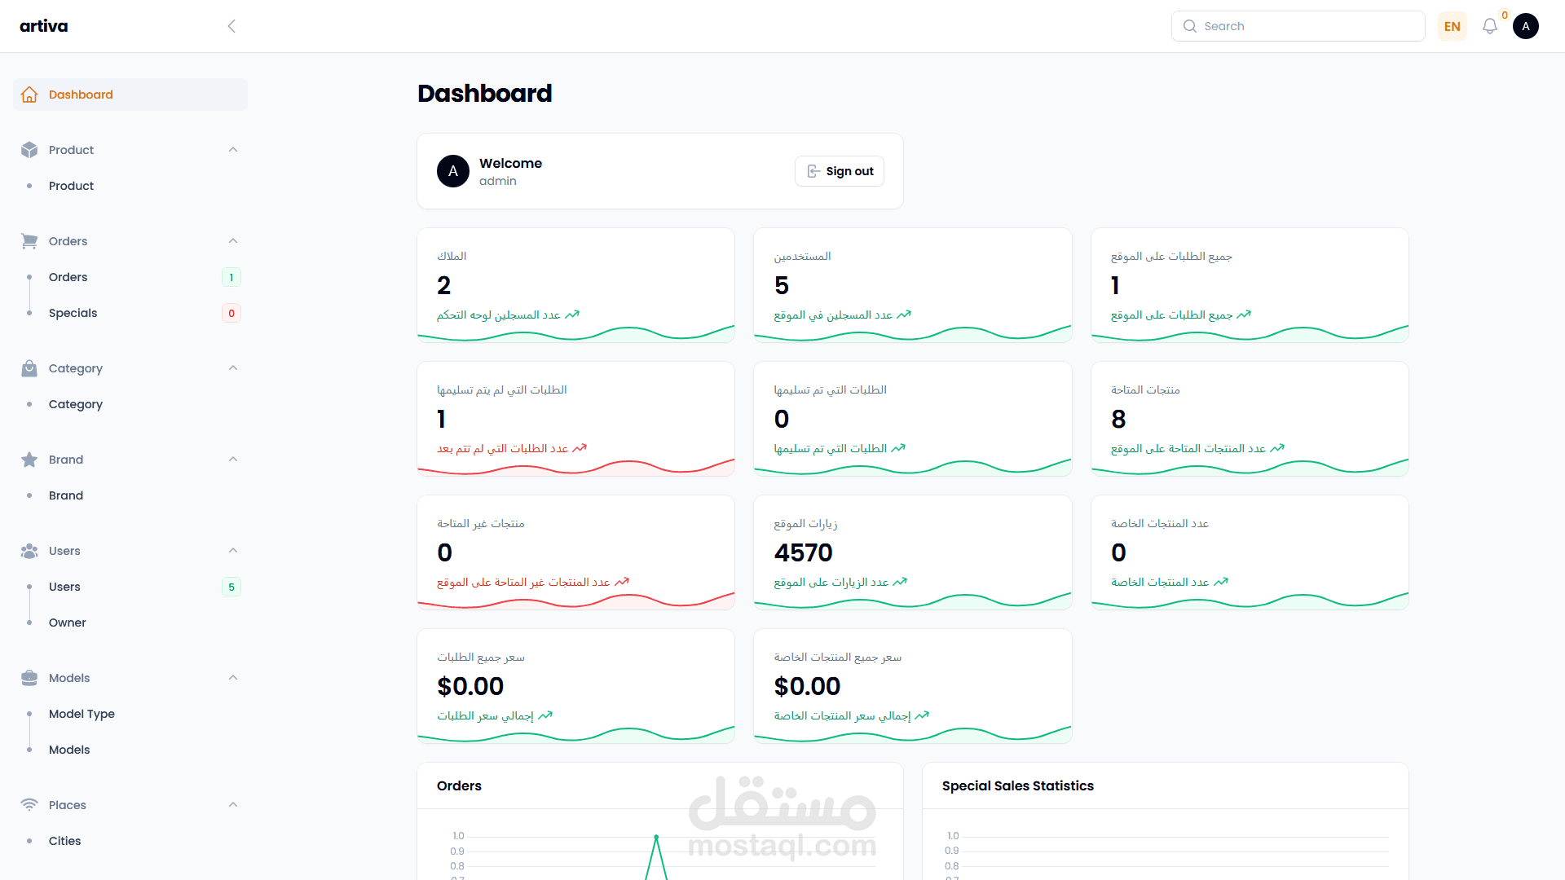Collapse the Orders section chevron
The height and width of the screenshot is (880, 1565).
[x=233, y=241]
